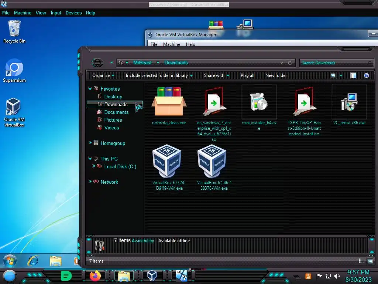378x284 pixels.
Task: Open Internet Explorer in the guest taskbar
Action: (33, 261)
